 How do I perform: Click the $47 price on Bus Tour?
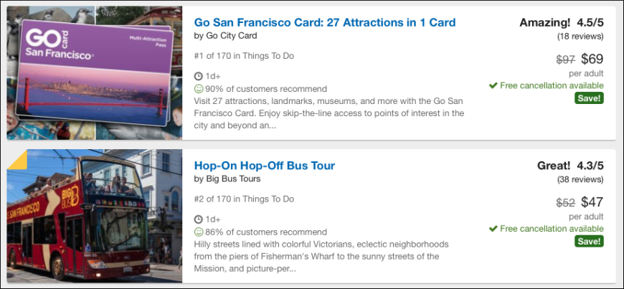pos(592,202)
